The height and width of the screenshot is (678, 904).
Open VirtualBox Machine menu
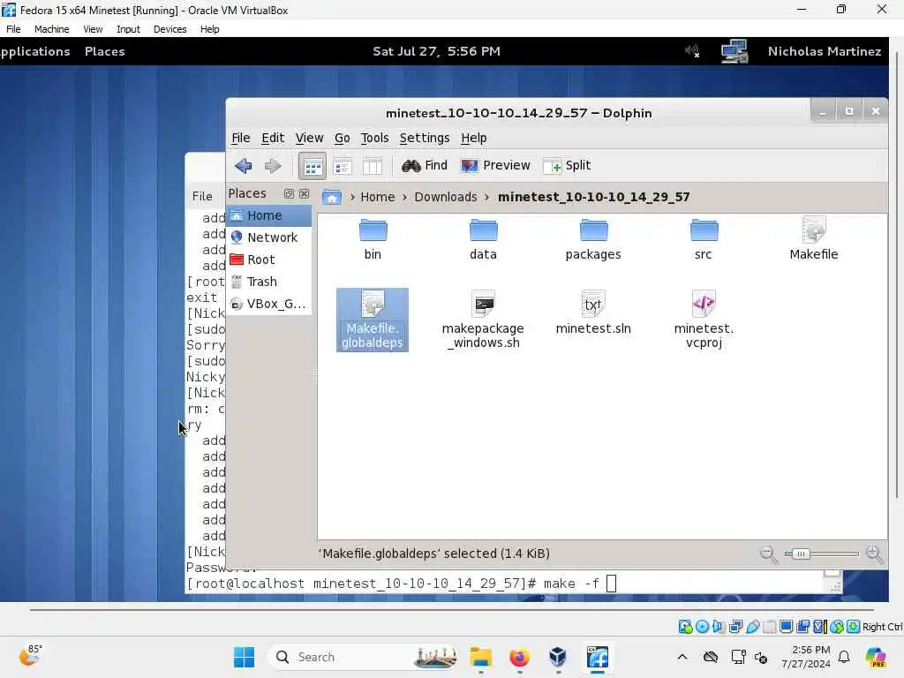(x=51, y=29)
